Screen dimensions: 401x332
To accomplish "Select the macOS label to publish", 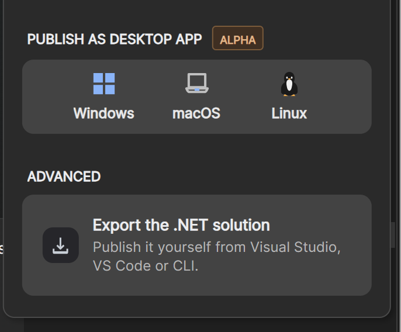I will coord(196,113).
